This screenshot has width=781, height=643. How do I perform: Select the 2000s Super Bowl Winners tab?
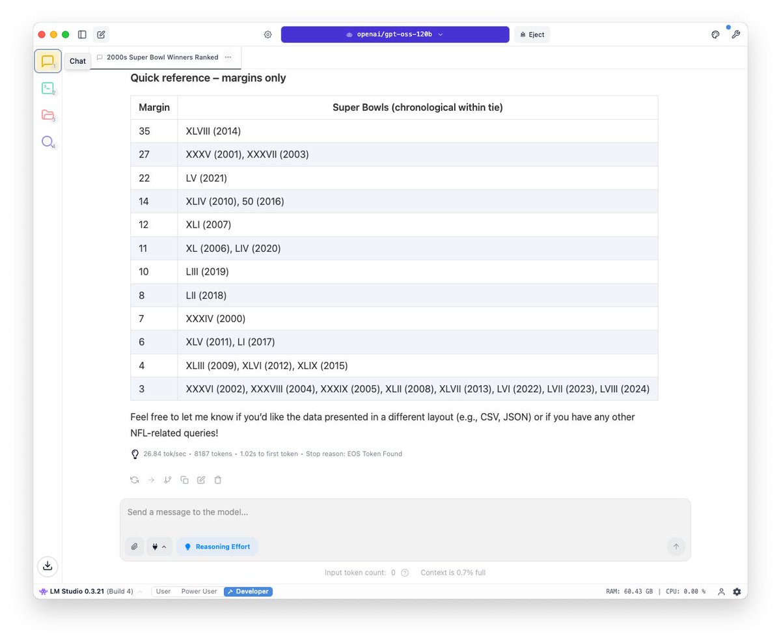[x=161, y=57]
